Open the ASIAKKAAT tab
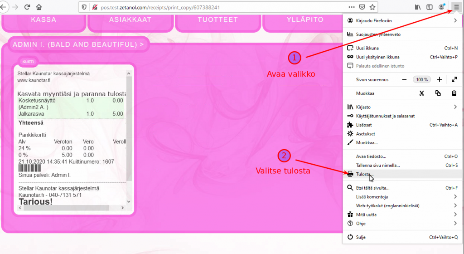The image size is (464, 254). coord(130,20)
